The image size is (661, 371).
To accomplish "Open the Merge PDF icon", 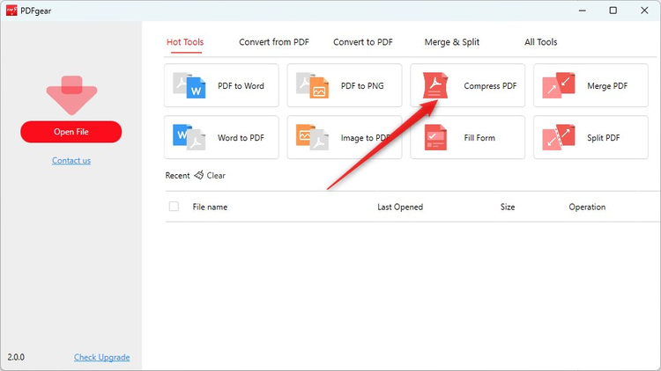I will [x=559, y=85].
